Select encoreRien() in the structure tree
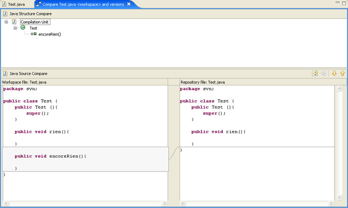The image size is (348, 208). click(50, 34)
